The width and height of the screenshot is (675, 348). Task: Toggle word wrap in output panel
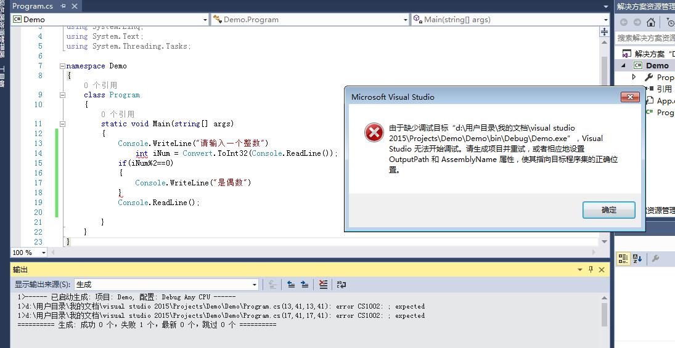pos(342,285)
